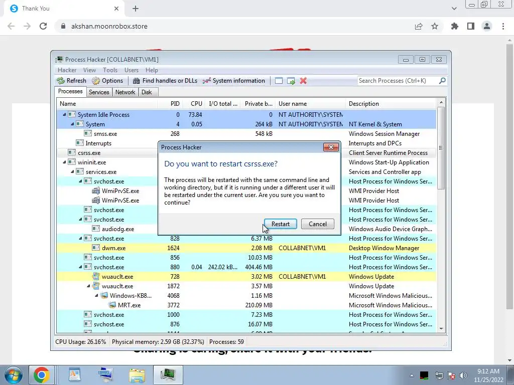Sort by the CPU column header

(x=194, y=104)
